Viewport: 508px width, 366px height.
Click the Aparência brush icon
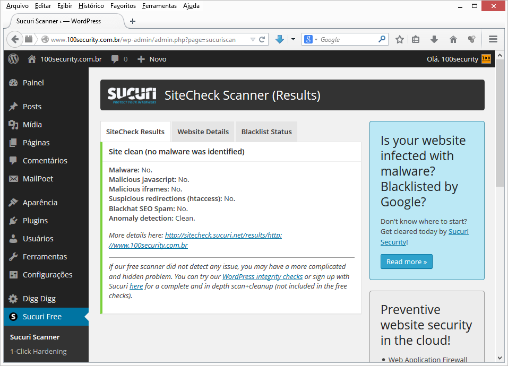[13, 203]
